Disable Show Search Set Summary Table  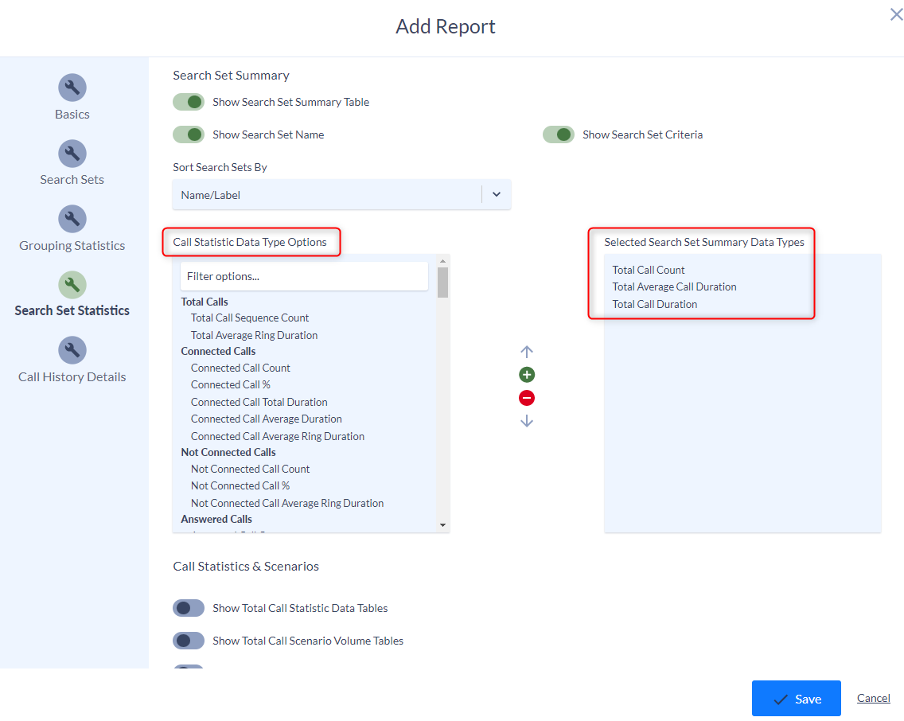(189, 102)
